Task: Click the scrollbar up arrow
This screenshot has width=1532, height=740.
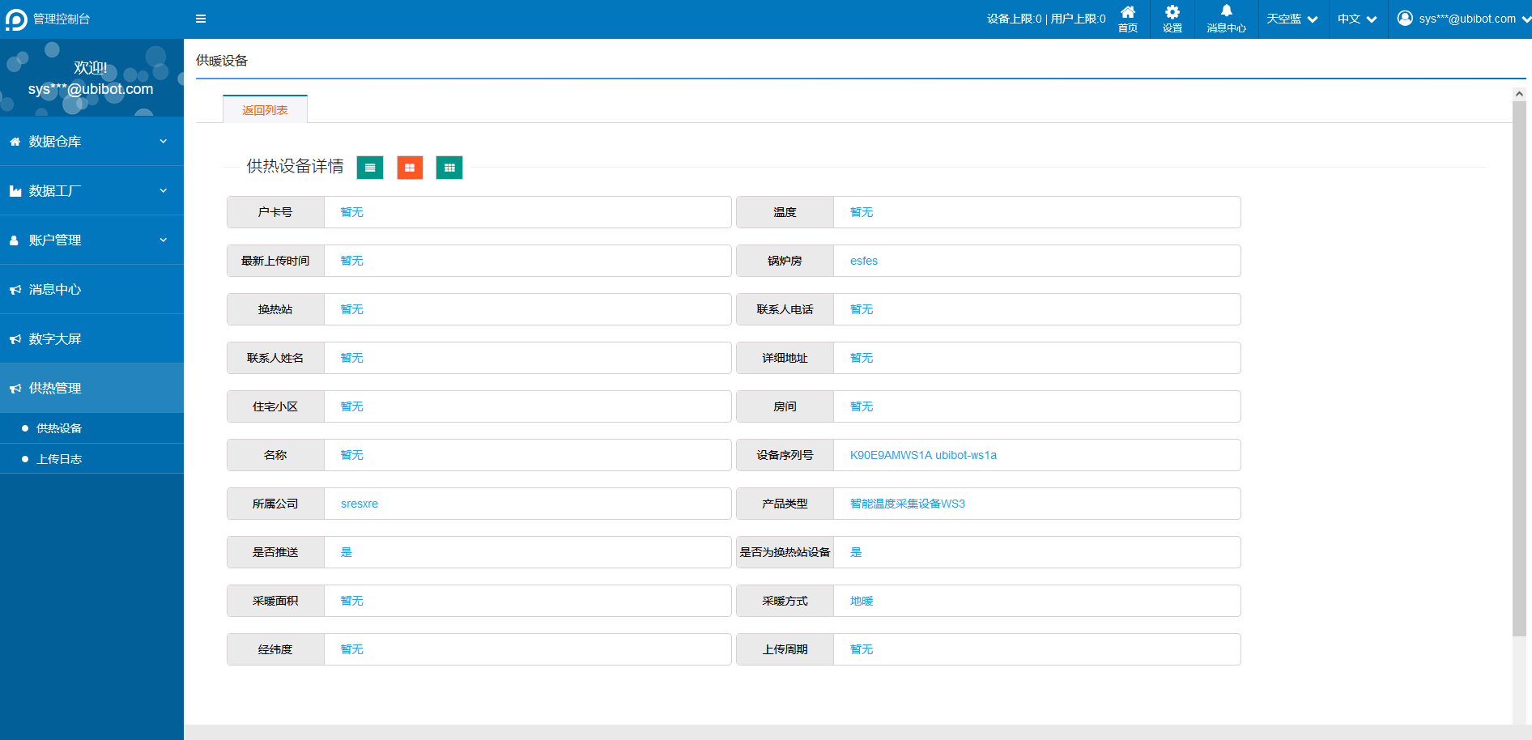Action: click(x=1519, y=94)
